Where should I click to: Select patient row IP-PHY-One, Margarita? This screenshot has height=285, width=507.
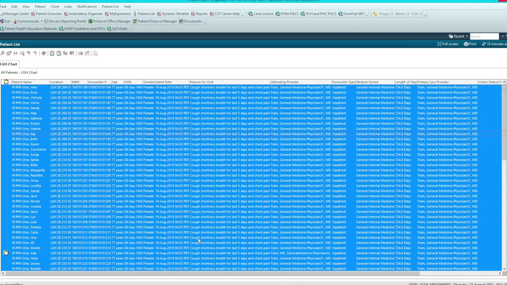tap(252, 170)
